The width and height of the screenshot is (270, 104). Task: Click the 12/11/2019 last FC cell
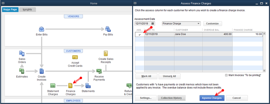[159, 34]
